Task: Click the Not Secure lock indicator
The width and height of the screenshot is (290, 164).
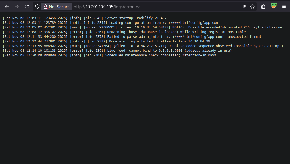Action: click(57, 7)
